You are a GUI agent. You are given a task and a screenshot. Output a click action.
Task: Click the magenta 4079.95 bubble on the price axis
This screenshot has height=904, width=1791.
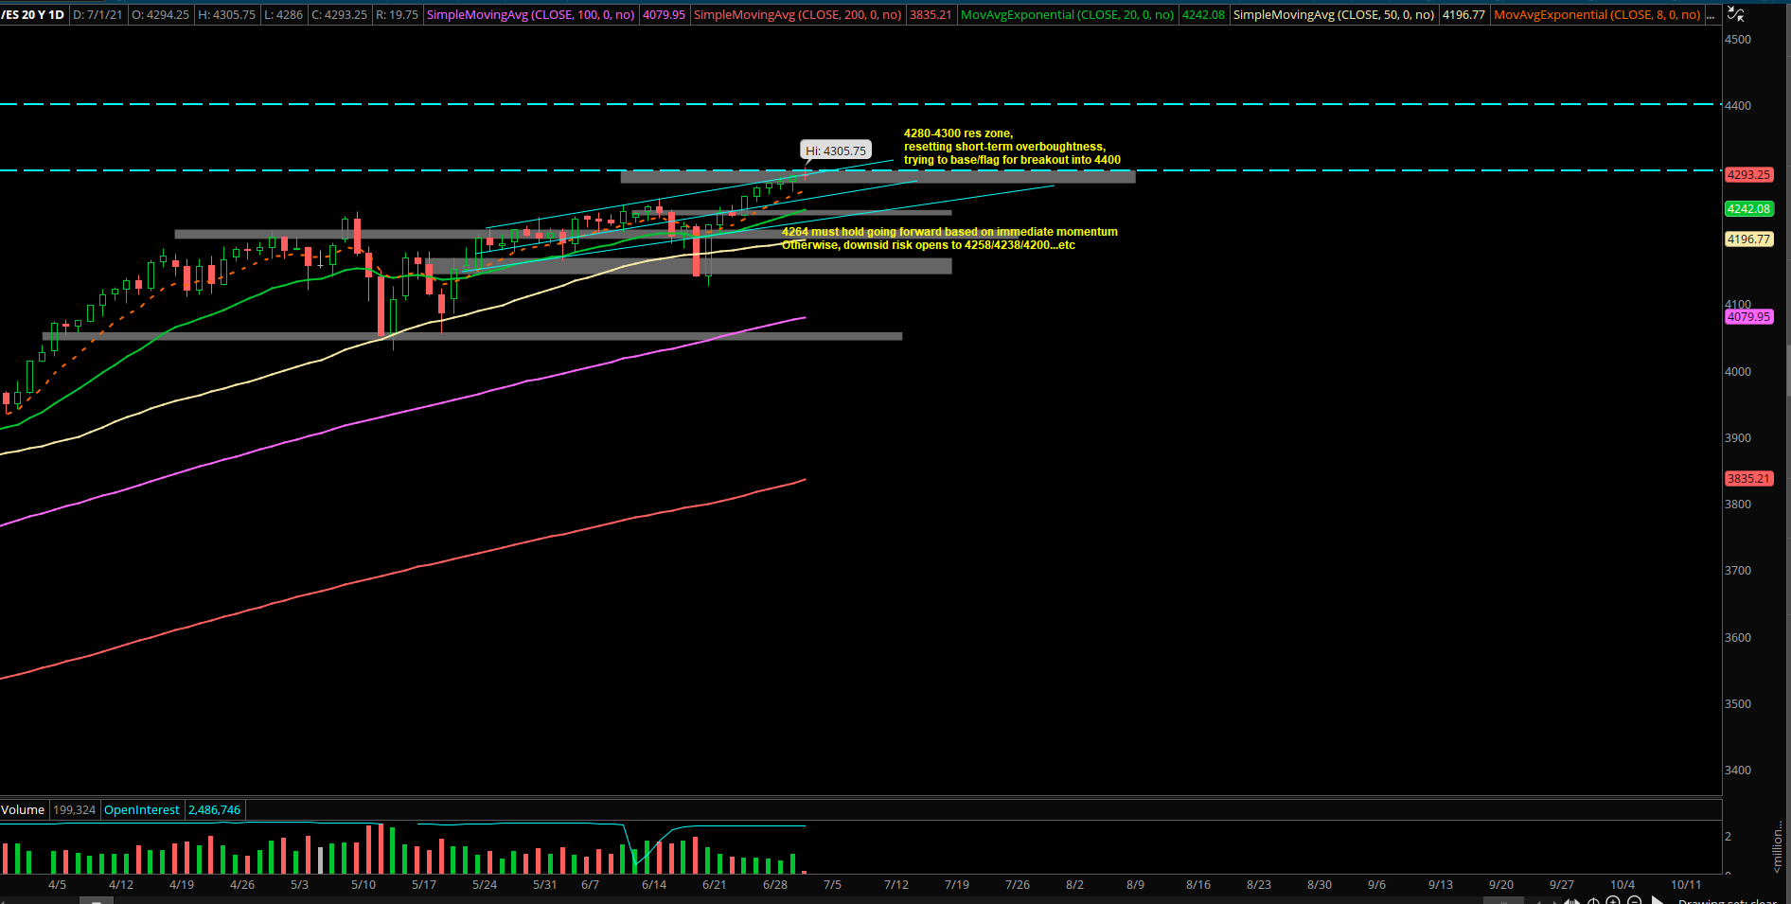click(1748, 317)
